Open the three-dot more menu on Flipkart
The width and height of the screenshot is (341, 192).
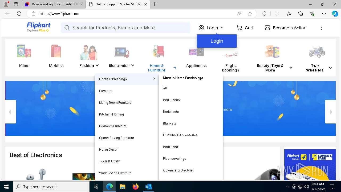click(x=322, y=28)
